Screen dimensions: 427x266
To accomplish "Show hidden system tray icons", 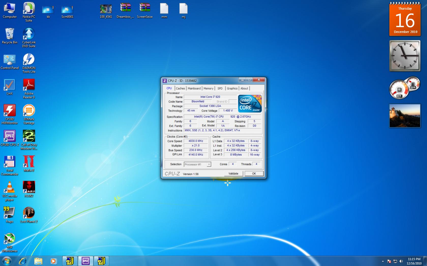I will (x=383, y=261).
